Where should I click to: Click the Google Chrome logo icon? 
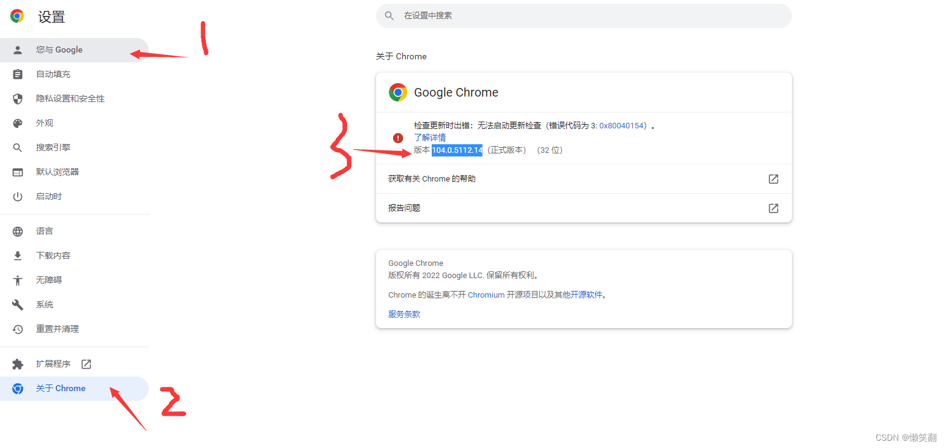coord(398,92)
